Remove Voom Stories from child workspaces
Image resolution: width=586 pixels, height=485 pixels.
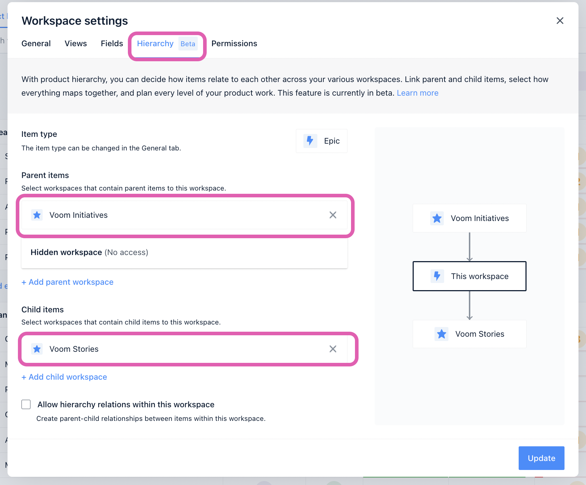(333, 349)
